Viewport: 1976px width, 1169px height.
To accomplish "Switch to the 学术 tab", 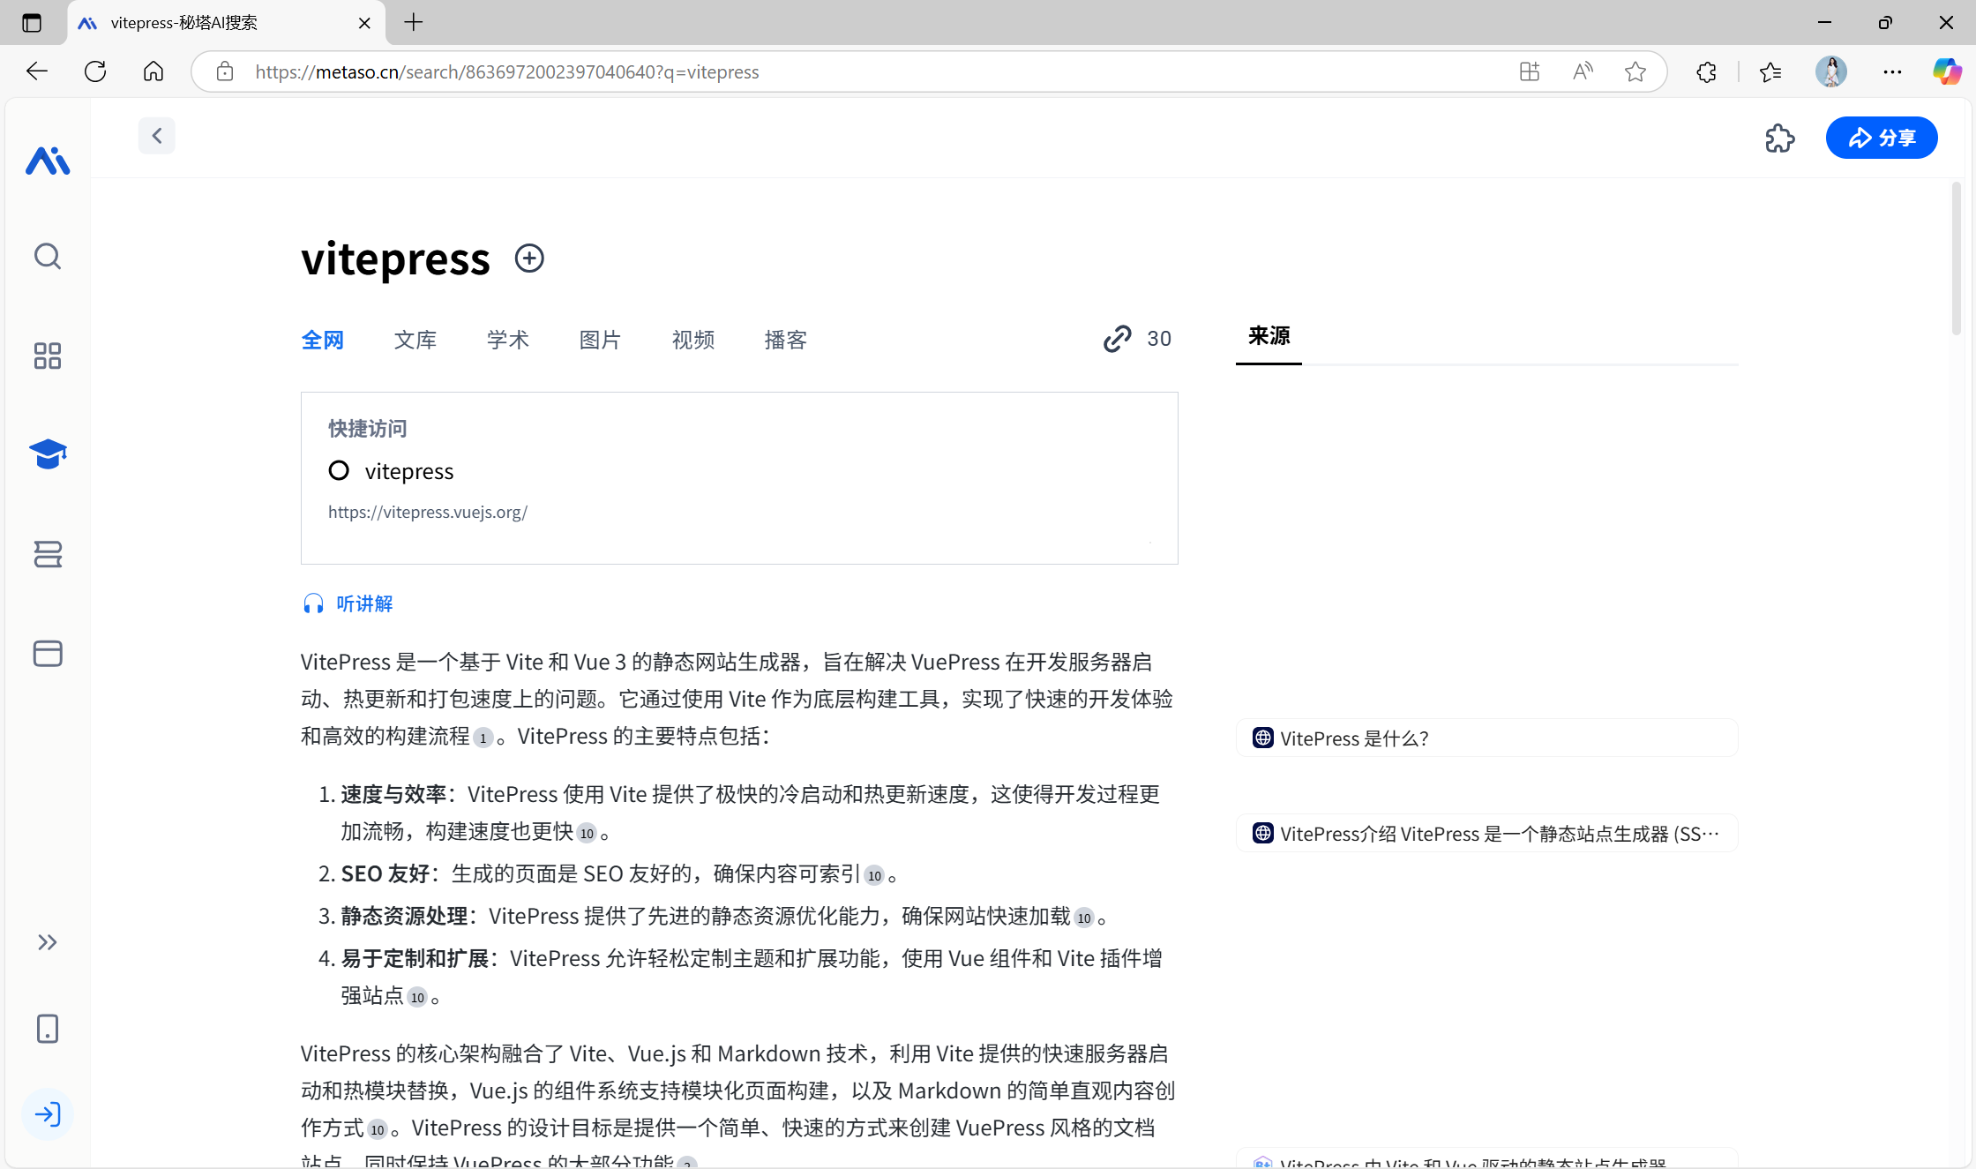I will tap(508, 340).
